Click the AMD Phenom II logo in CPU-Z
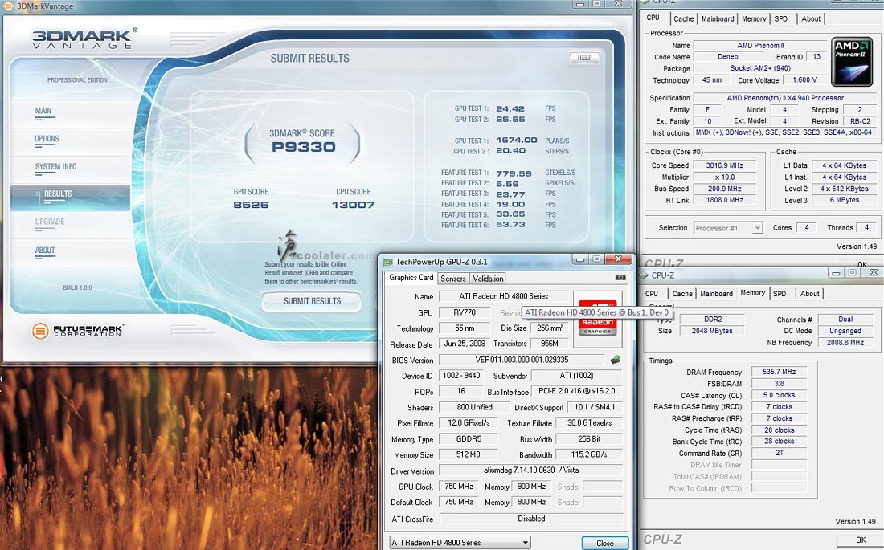 point(851,62)
